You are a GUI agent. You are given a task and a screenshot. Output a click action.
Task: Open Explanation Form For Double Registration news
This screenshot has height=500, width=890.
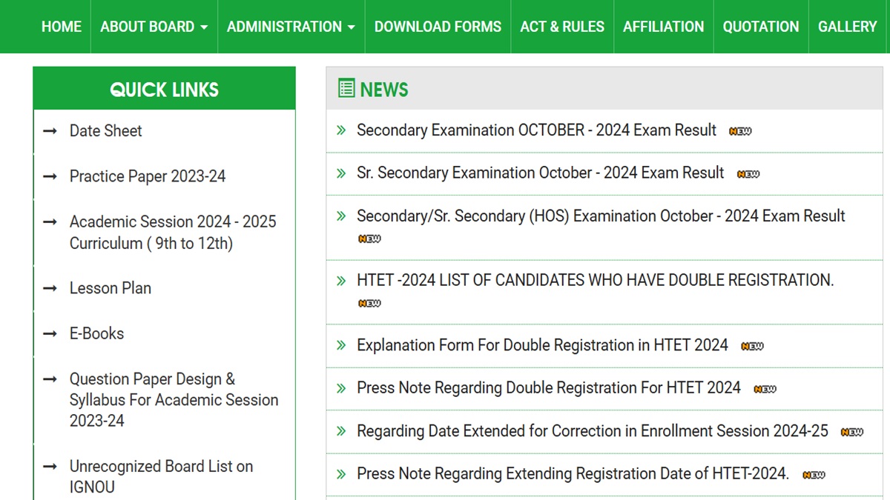[x=542, y=345]
